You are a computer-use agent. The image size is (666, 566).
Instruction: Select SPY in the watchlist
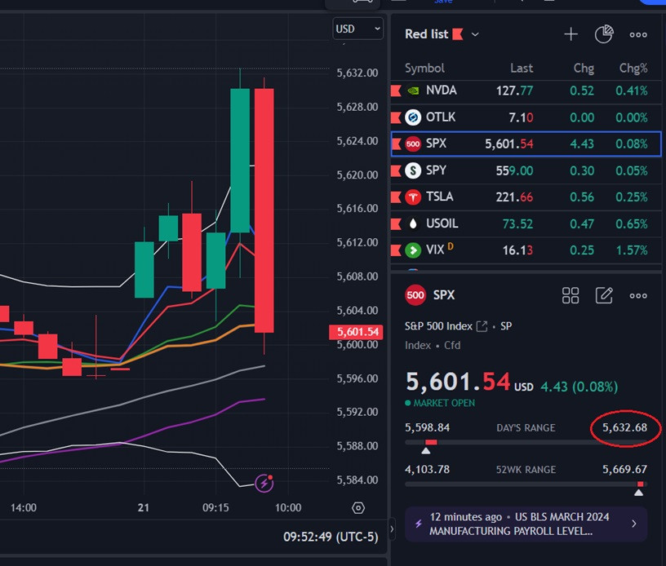526,170
